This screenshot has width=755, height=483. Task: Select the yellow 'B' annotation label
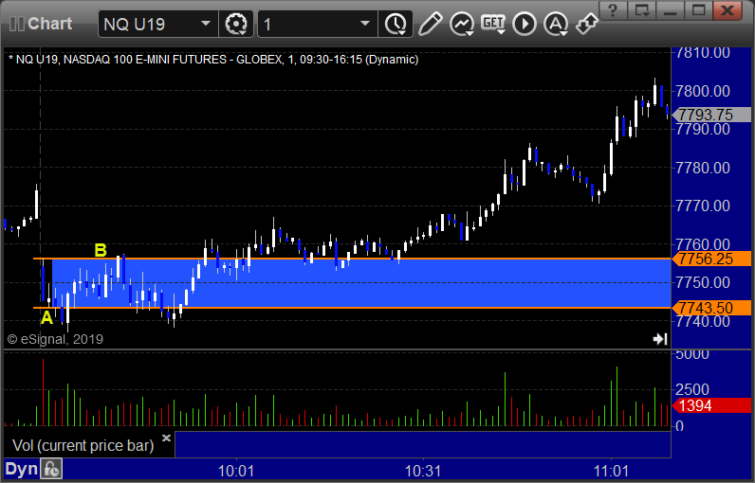click(x=101, y=250)
